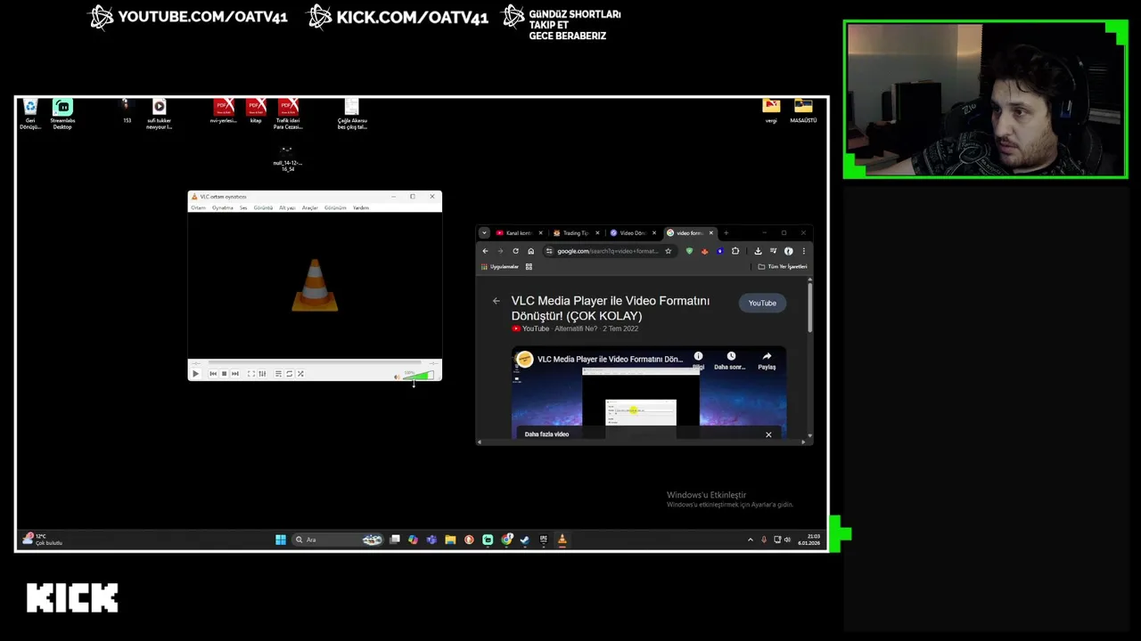The width and height of the screenshot is (1141, 641).
Task: Open weather widget 12°C Çok bulutlu
Action: click(43, 540)
